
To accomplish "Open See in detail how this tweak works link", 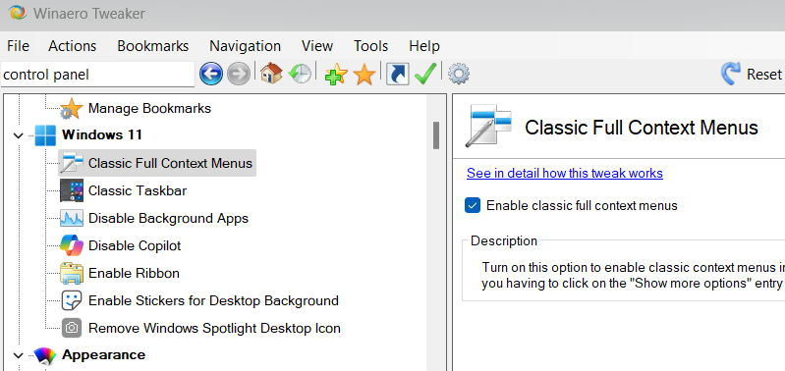I will coord(565,174).
